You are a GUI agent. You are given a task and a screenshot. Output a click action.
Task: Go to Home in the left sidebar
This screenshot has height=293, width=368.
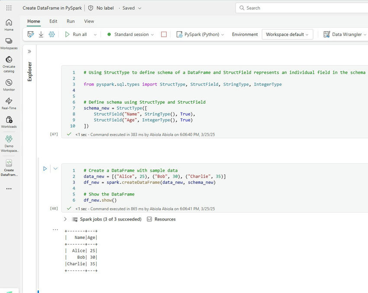point(9,25)
